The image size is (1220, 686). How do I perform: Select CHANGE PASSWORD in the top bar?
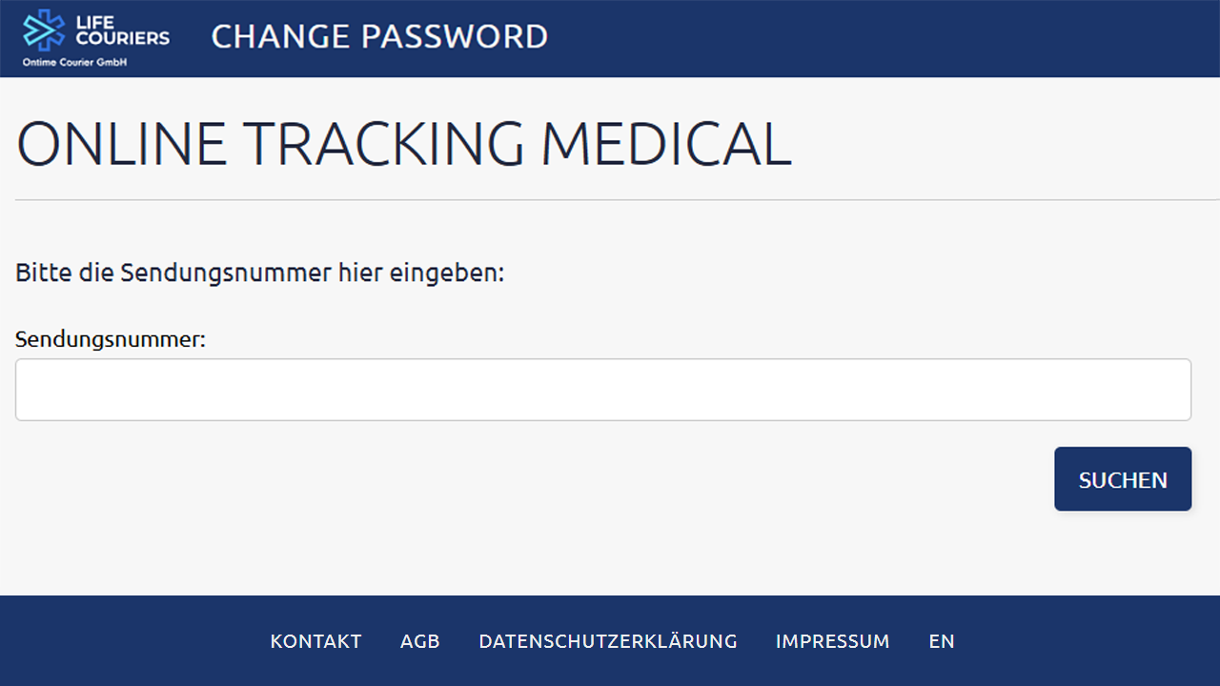[378, 36]
